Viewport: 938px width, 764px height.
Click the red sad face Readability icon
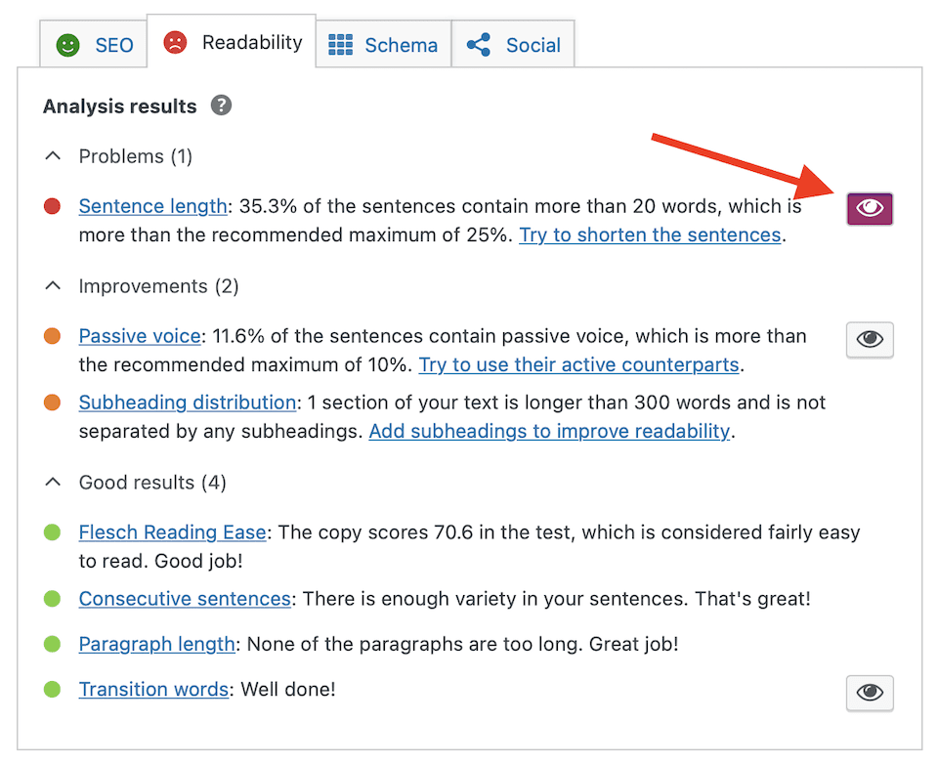click(x=177, y=42)
